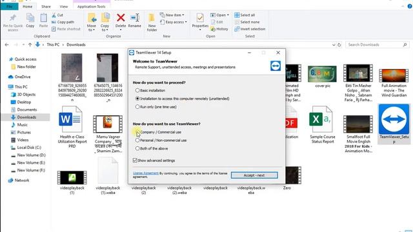Select Sample Course Status Report Excel file
The height and width of the screenshot is (232, 413).
coord(323,125)
